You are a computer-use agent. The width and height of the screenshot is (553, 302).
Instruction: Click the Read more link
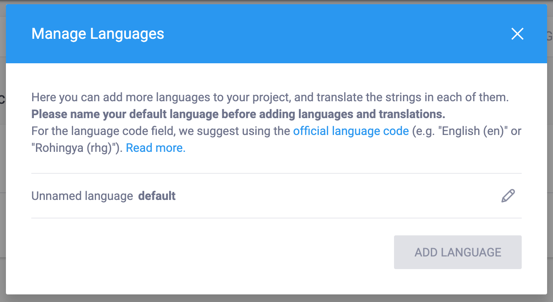155,148
